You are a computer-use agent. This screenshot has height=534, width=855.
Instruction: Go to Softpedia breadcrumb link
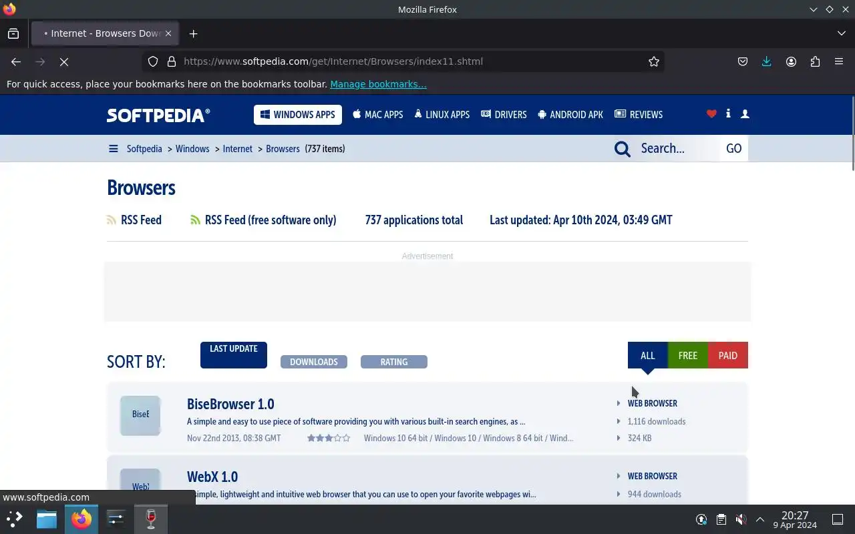coord(144,149)
